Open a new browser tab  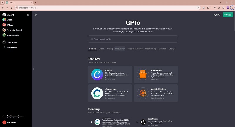pyautogui.click(x=36, y=2)
